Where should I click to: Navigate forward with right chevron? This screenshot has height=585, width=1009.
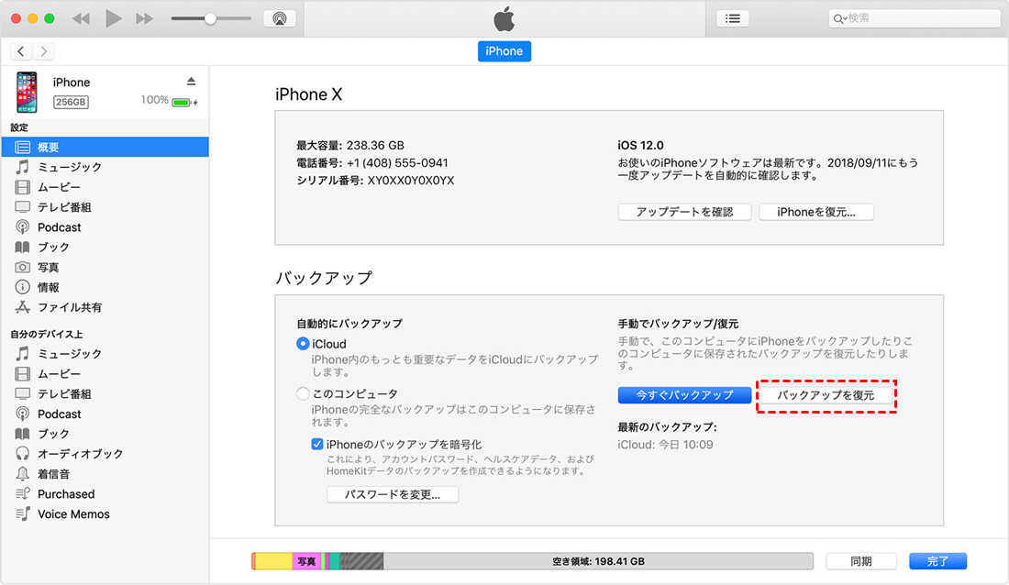pos(44,51)
